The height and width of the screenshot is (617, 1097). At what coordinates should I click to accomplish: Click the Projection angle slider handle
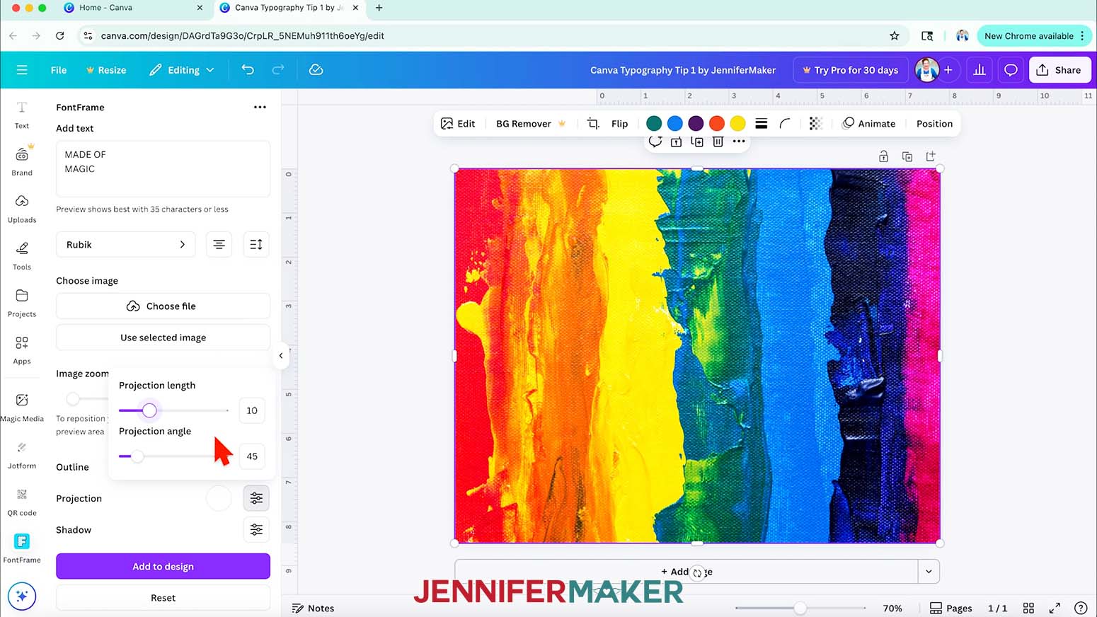point(137,456)
